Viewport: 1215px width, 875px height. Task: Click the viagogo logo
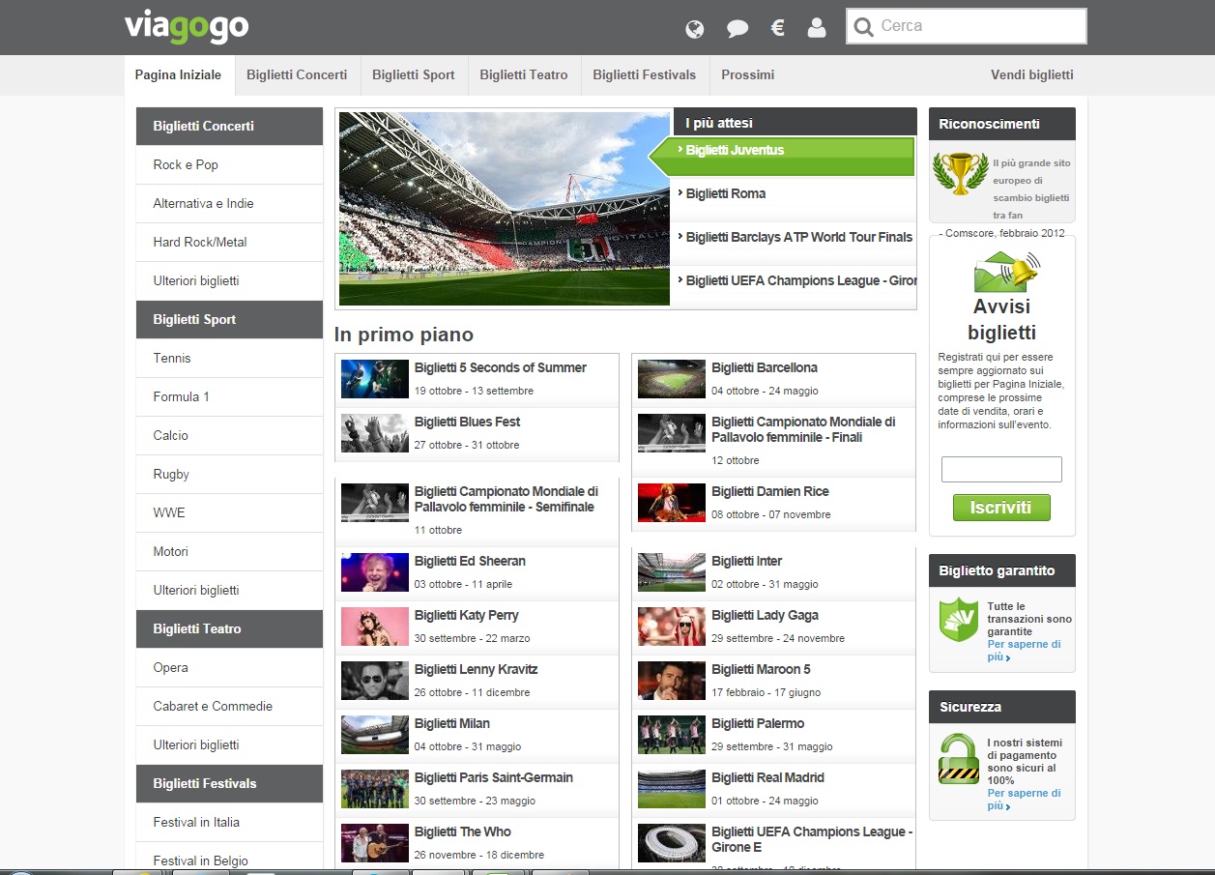point(187,27)
